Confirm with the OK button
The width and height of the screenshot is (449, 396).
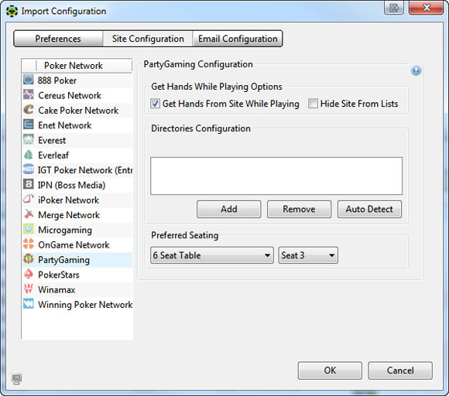coord(330,370)
